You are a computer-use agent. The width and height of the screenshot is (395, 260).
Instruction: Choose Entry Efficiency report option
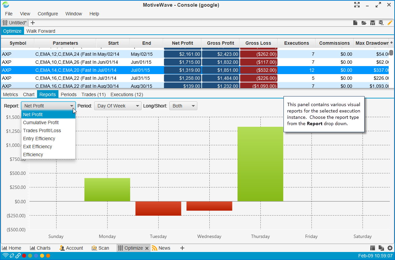39,139
